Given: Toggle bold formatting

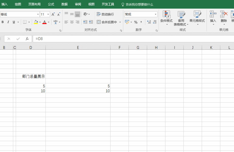Looking at the screenshot, I should (x=3, y=22).
